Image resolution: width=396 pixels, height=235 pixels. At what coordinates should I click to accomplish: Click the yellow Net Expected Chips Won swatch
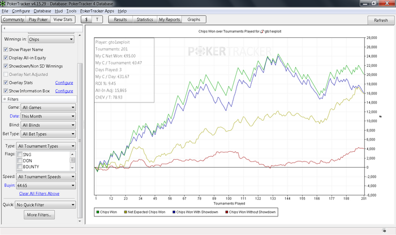coord(125,212)
